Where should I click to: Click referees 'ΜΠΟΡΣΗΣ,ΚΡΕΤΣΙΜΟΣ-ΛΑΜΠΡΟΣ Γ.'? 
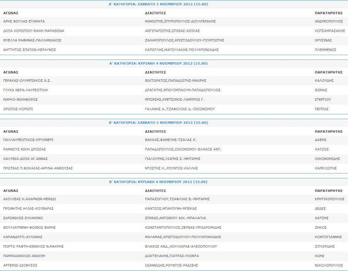174,100
